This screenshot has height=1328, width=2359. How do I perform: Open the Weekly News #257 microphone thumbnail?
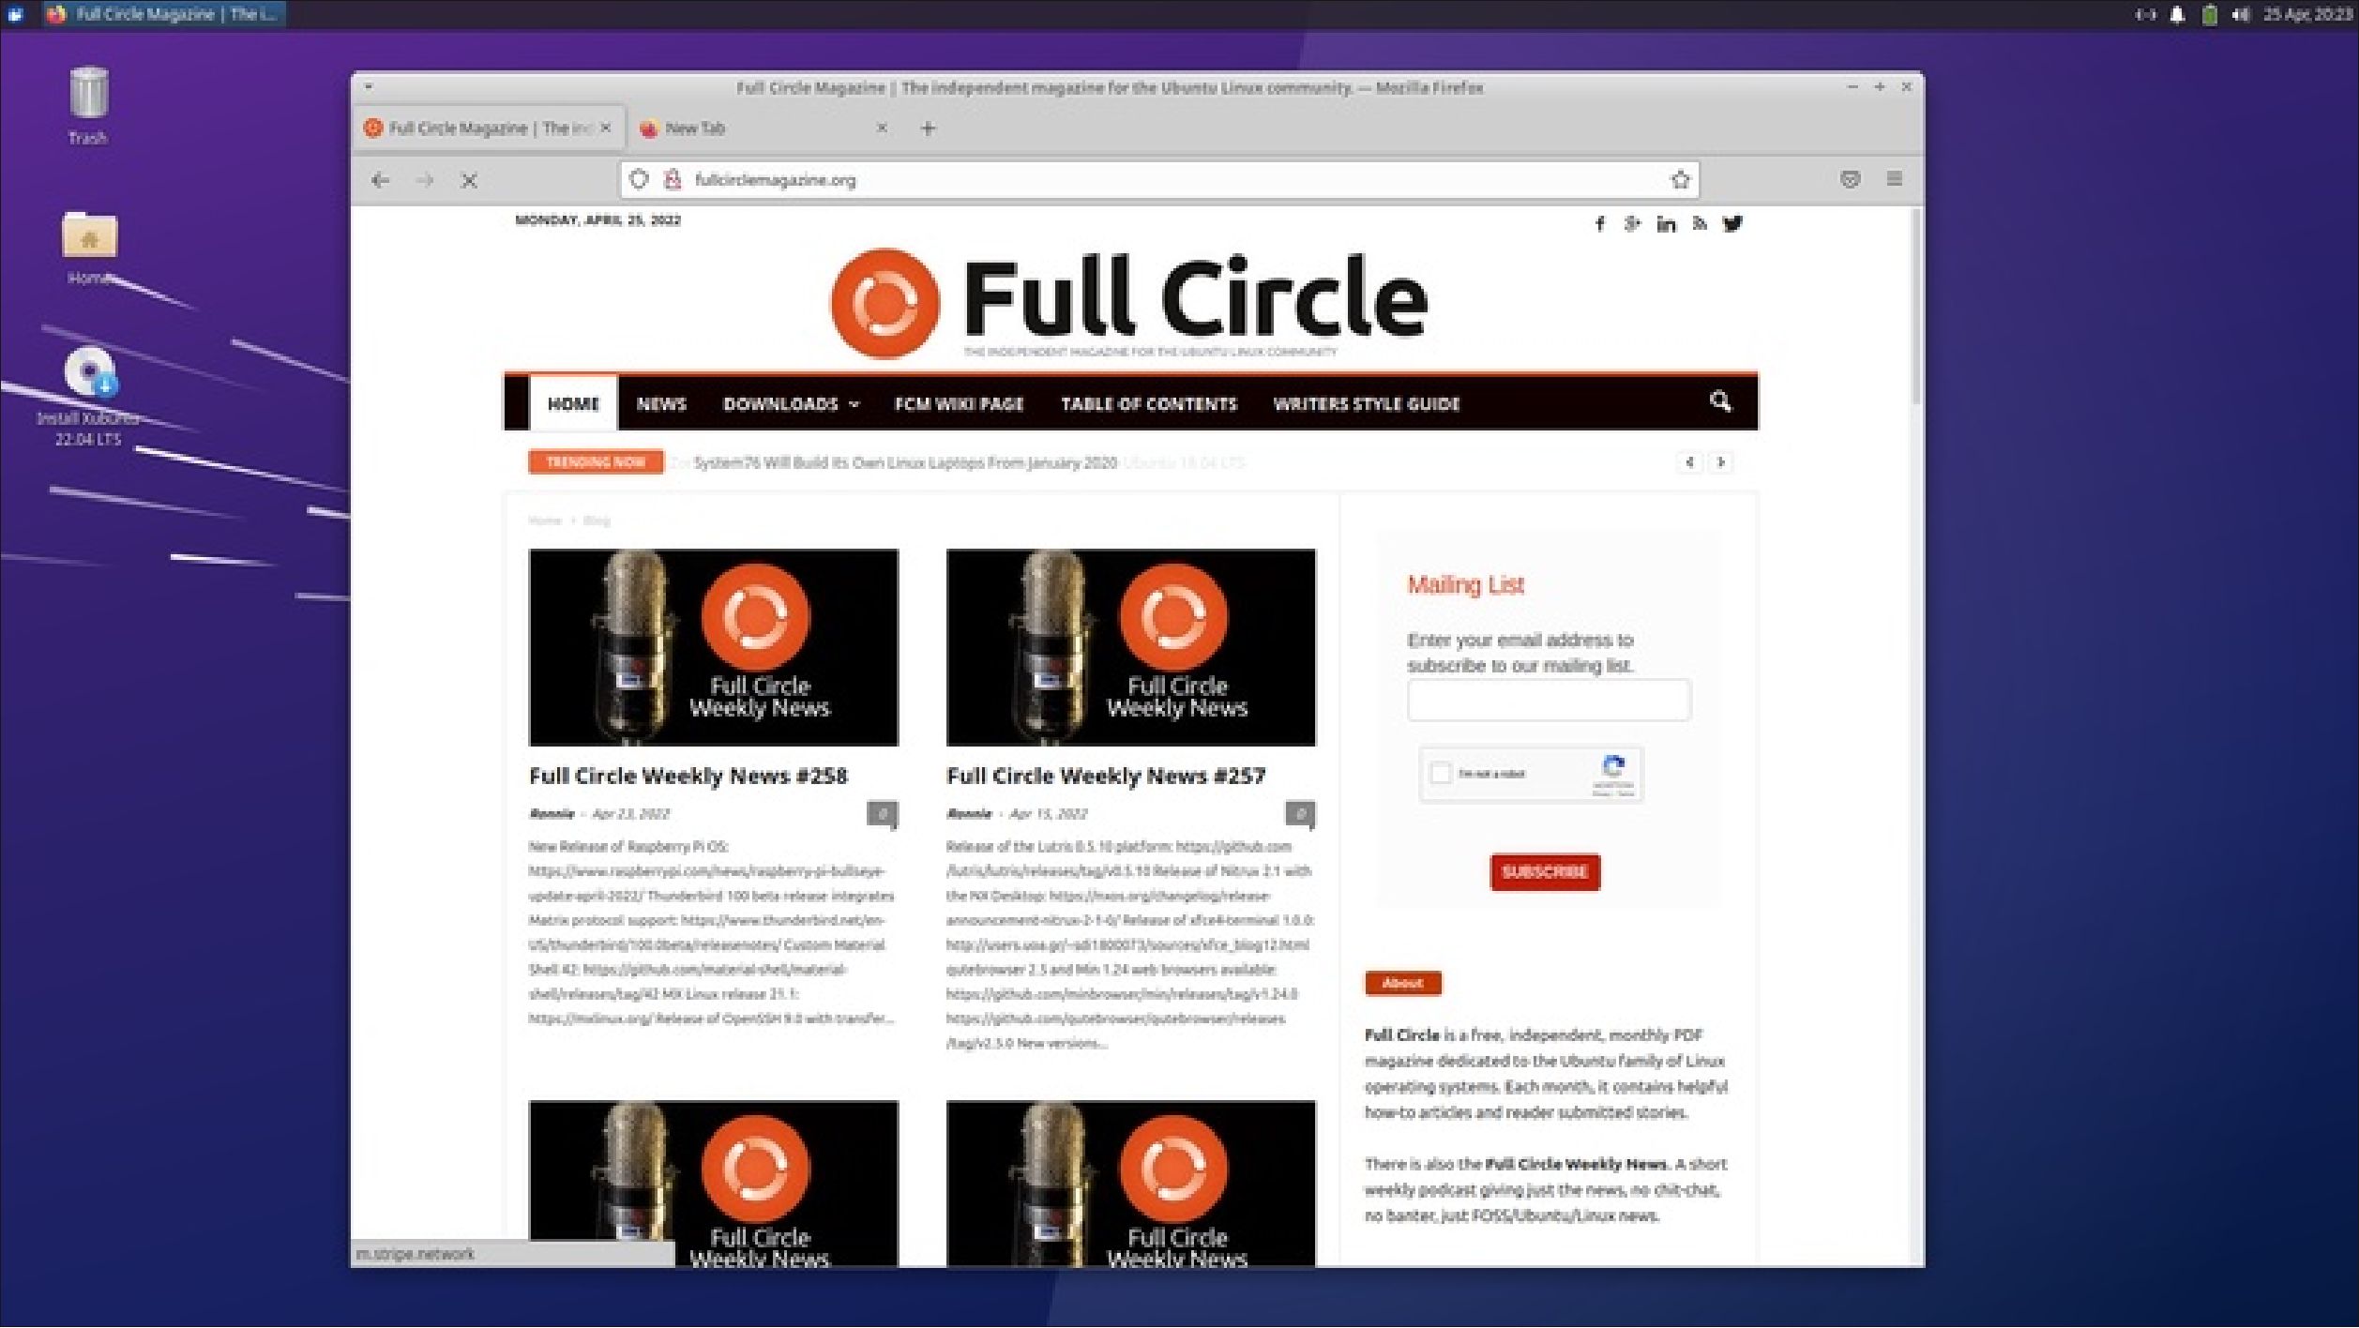(1130, 647)
